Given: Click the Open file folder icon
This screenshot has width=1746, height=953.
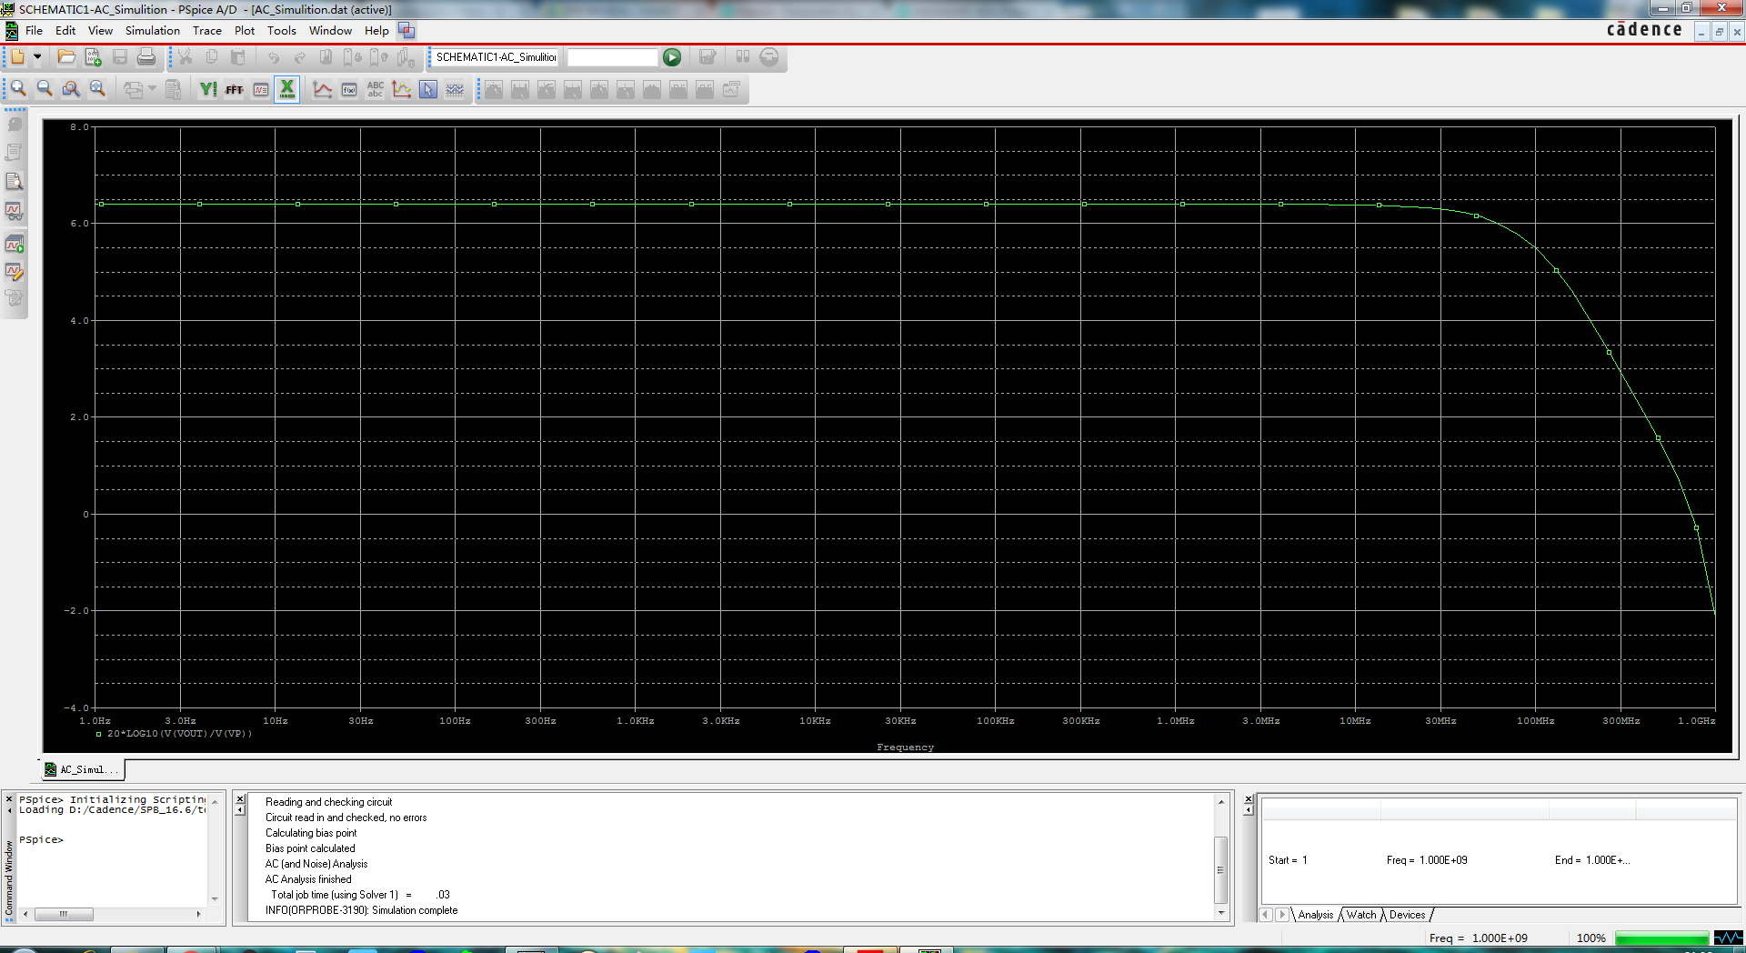Looking at the screenshot, I should [x=66, y=56].
